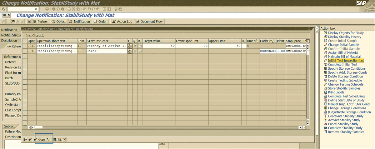Click the Lower spec limit cell showing 30
This screenshot has width=375, height=149.
(192, 46)
